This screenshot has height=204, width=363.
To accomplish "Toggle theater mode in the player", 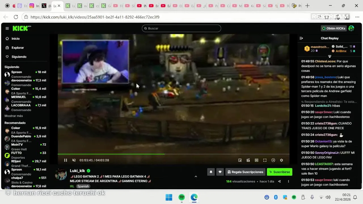I will click(256, 160).
